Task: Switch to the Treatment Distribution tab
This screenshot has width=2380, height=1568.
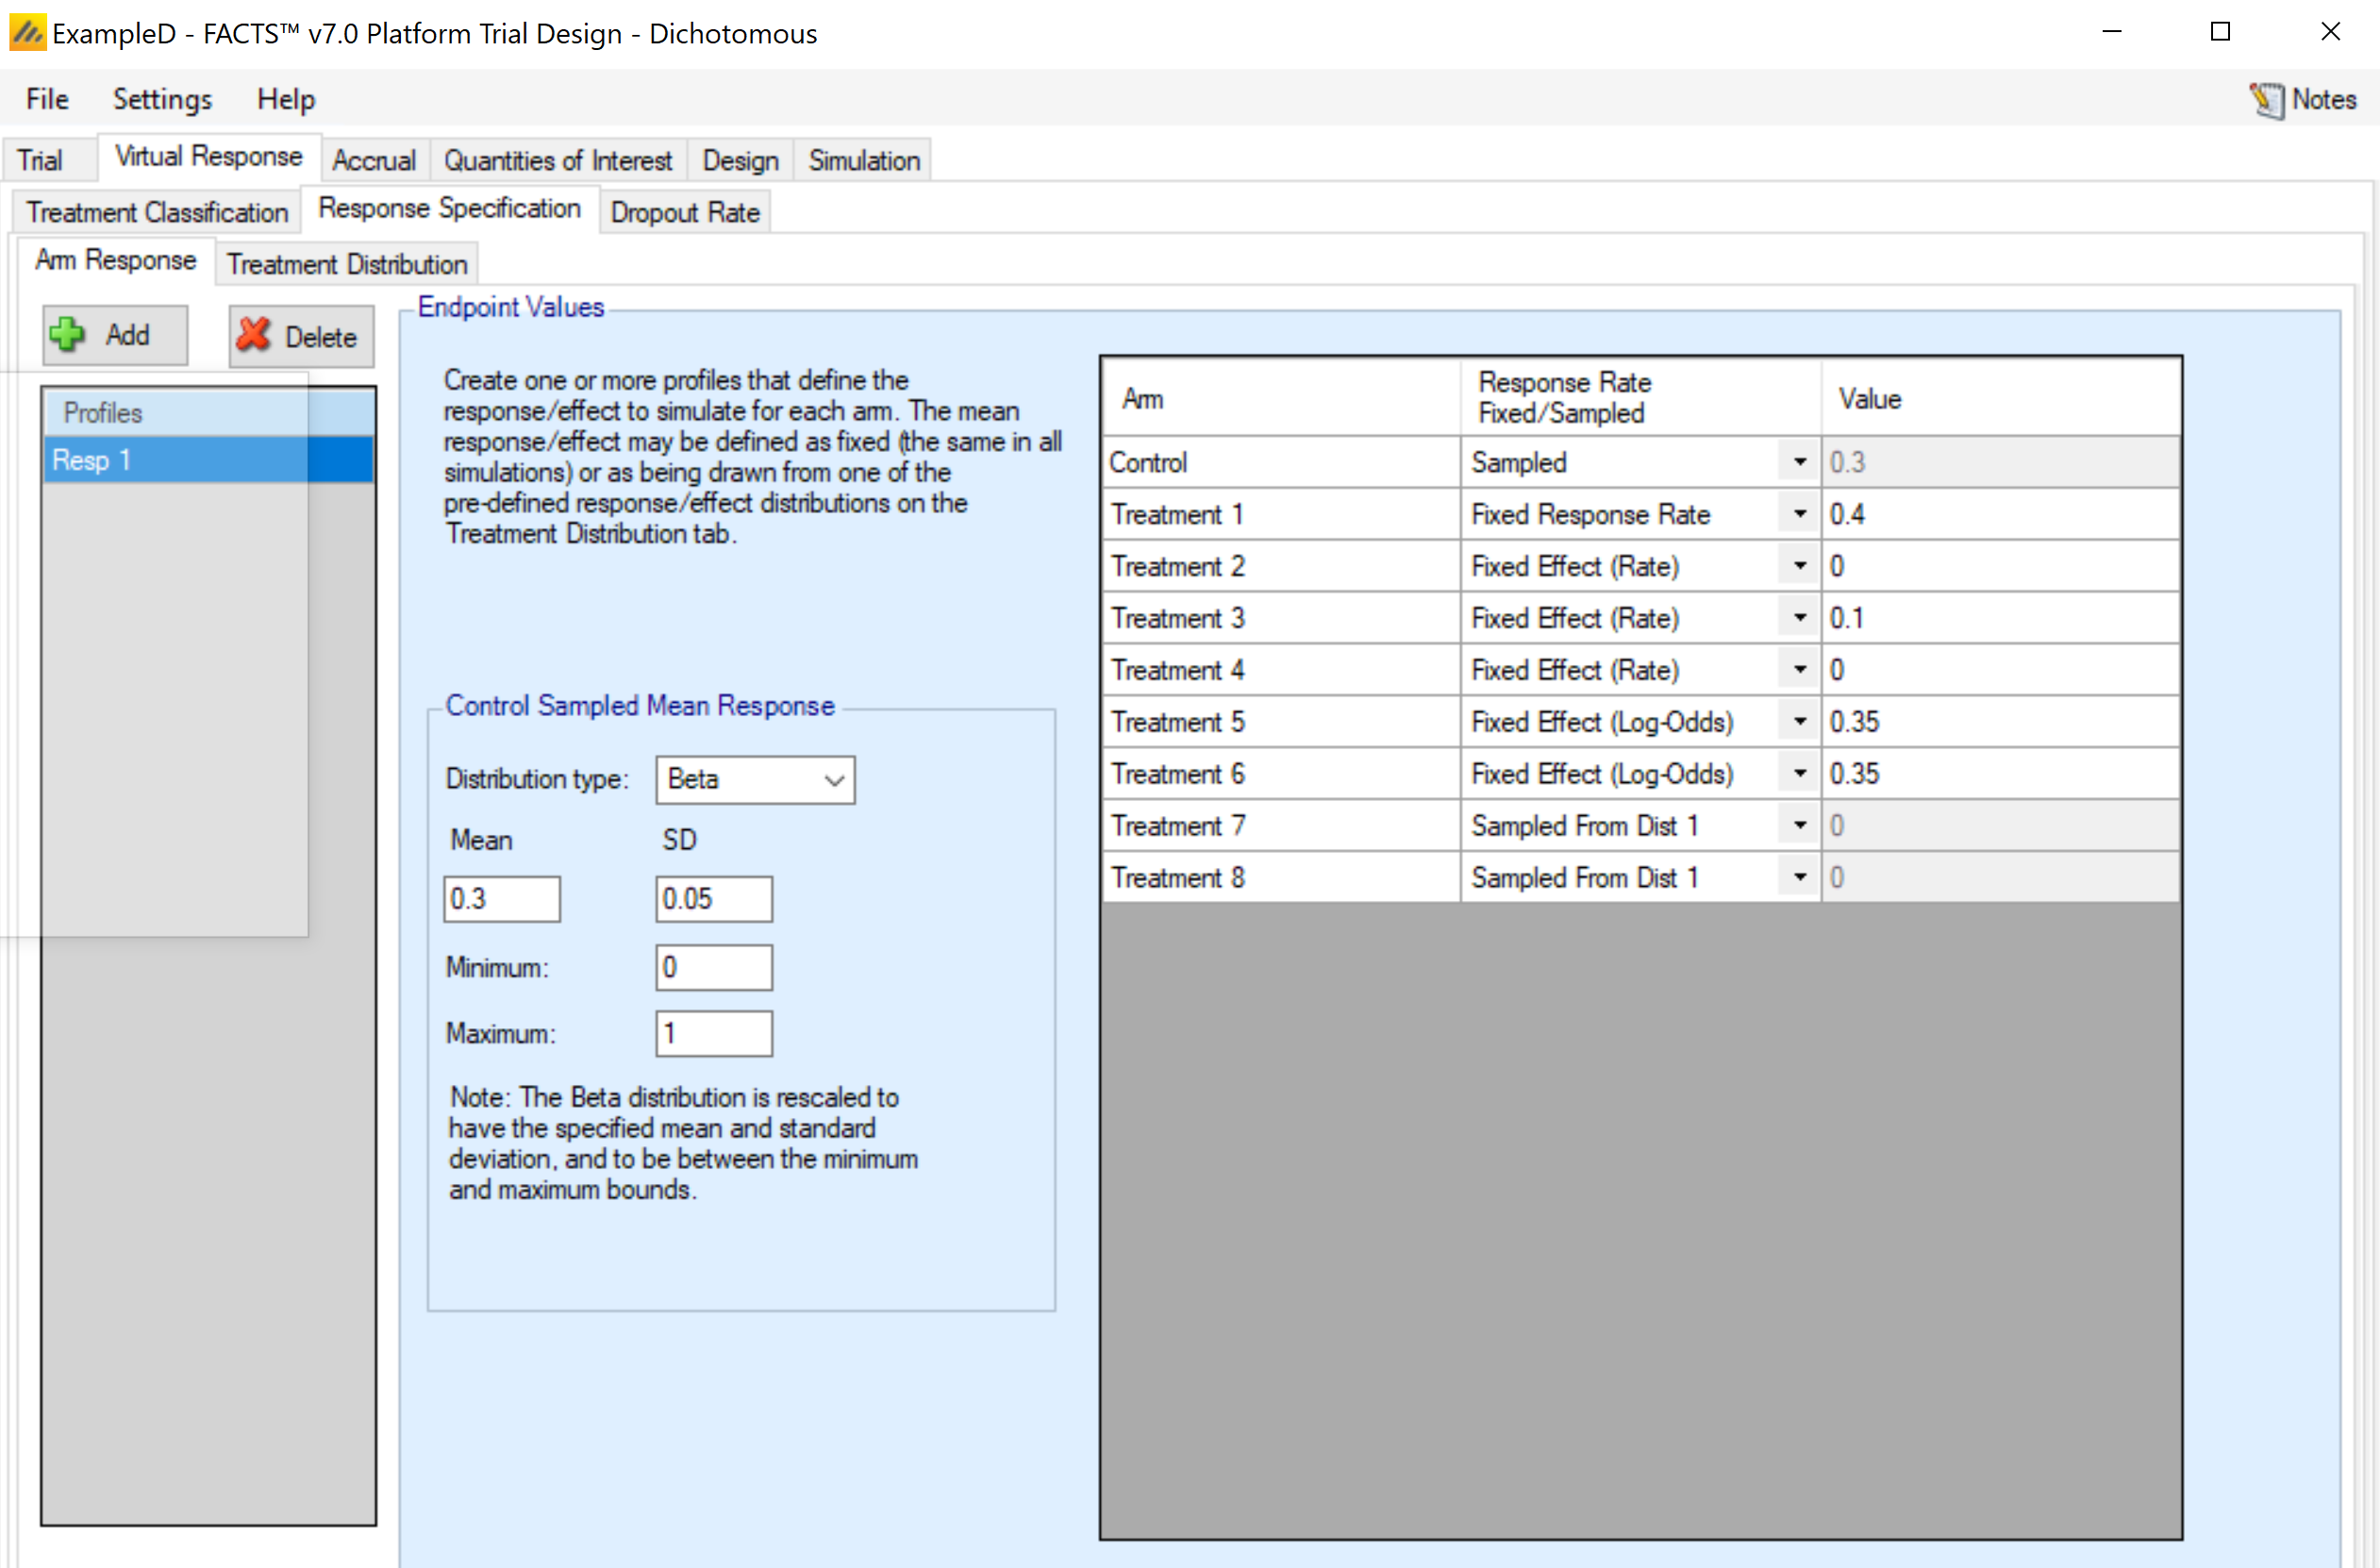Action: click(x=346, y=264)
